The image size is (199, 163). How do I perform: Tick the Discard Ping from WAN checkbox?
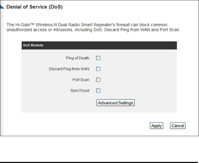pos(98,69)
